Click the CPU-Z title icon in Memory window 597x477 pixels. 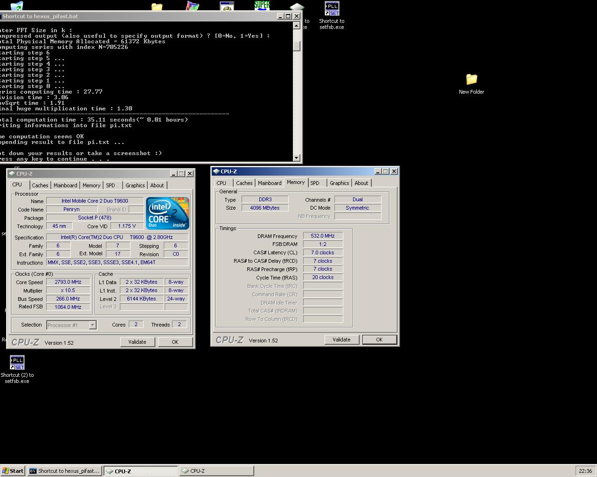216,171
